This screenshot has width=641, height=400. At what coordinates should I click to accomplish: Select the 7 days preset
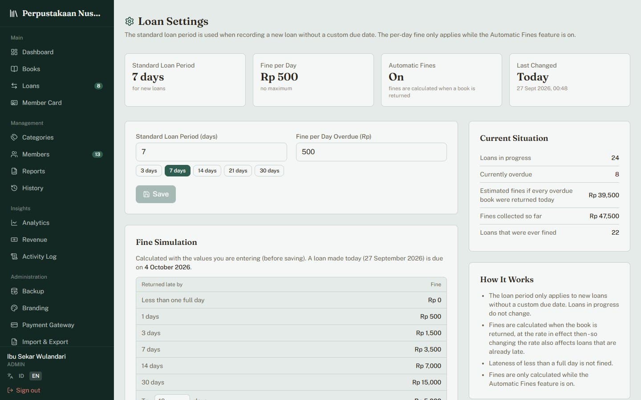pos(178,171)
